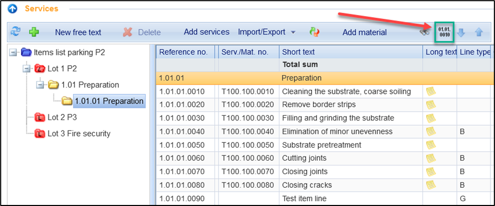Click the binoculars search icon

point(425,32)
